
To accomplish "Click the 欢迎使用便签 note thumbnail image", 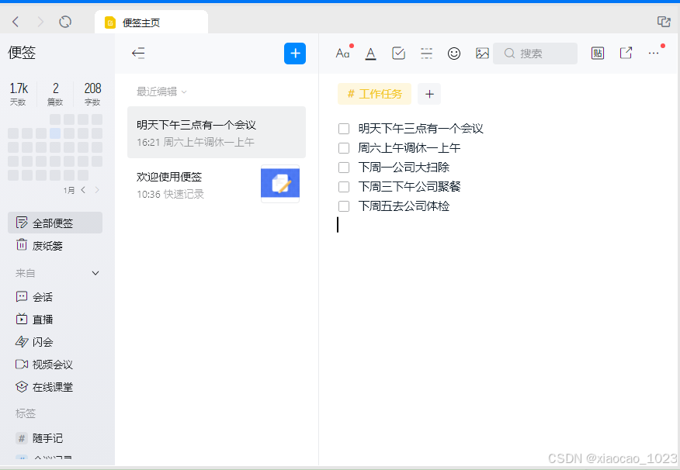I will (280, 184).
